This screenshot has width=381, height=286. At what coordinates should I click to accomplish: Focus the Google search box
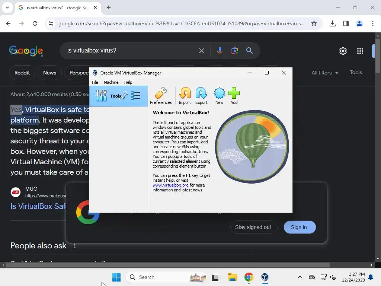coord(131,51)
